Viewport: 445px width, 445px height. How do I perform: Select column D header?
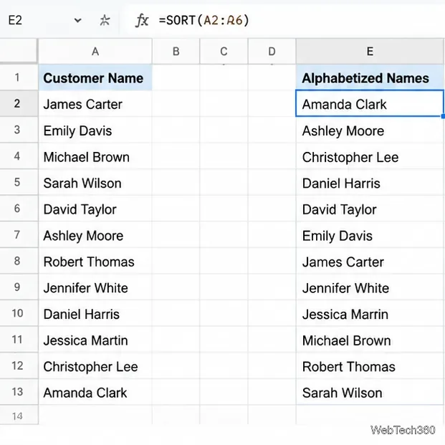tap(272, 52)
